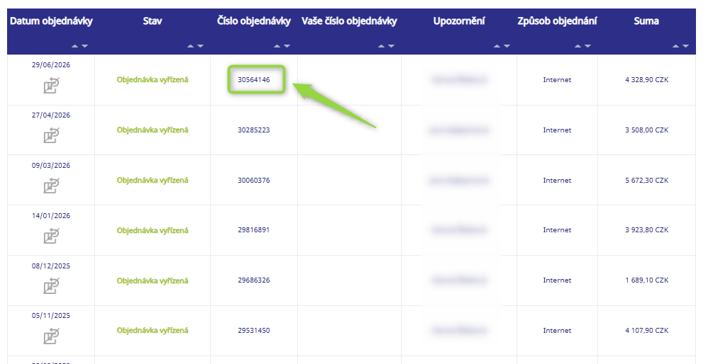Open order number 30060376

pyautogui.click(x=254, y=181)
